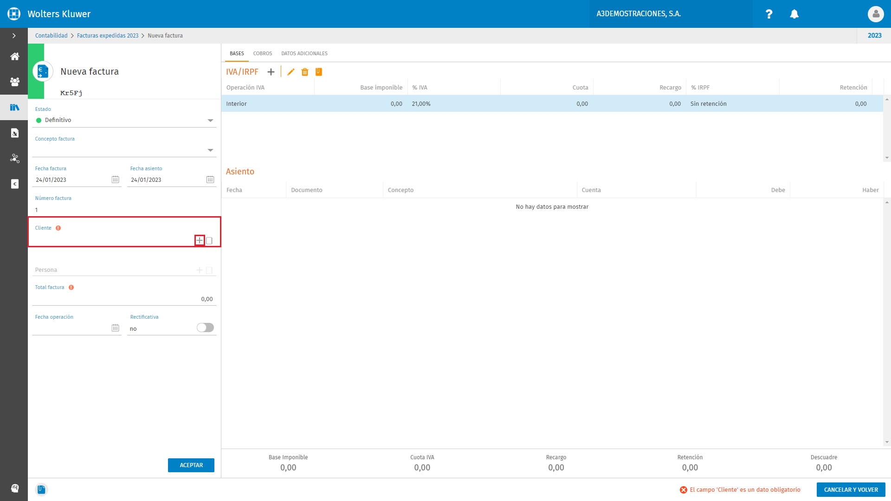Open the support assistant icon at sidebar bottom
This screenshot has width=891, height=501.
click(14, 488)
